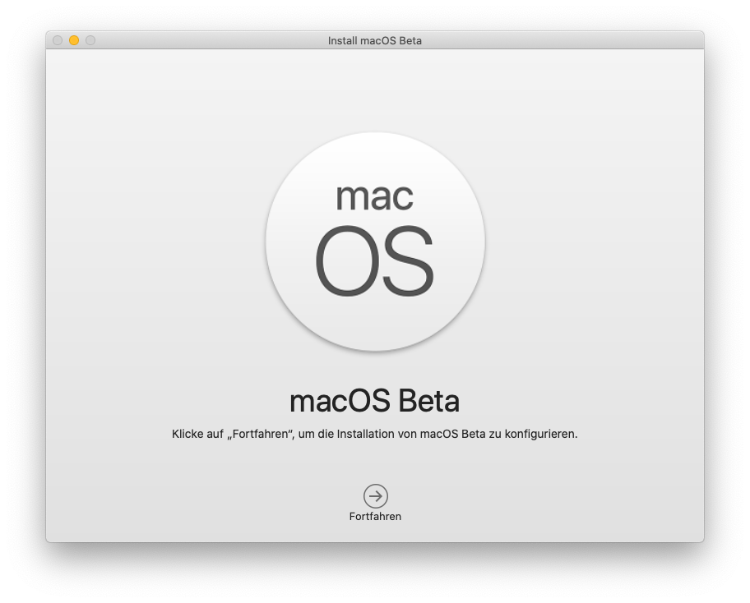This screenshot has width=750, height=603.
Task: Minimize the window using the yellow button
Action: coord(74,40)
